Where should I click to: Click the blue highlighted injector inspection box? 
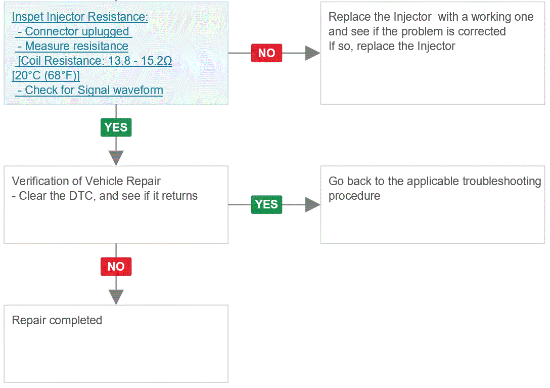pyautogui.click(x=116, y=53)
